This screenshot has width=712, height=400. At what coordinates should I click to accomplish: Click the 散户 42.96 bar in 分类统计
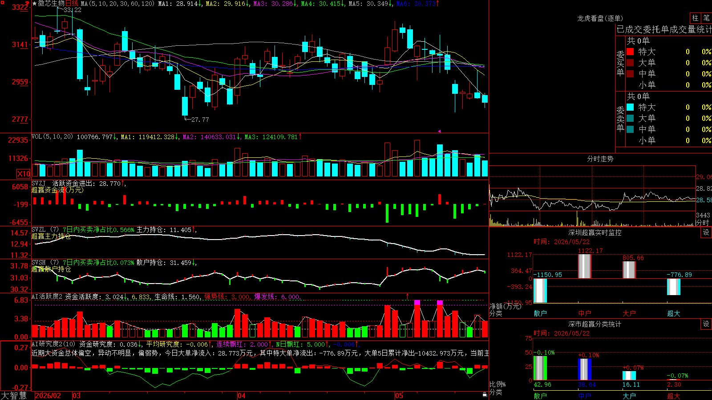pos(540,368)
